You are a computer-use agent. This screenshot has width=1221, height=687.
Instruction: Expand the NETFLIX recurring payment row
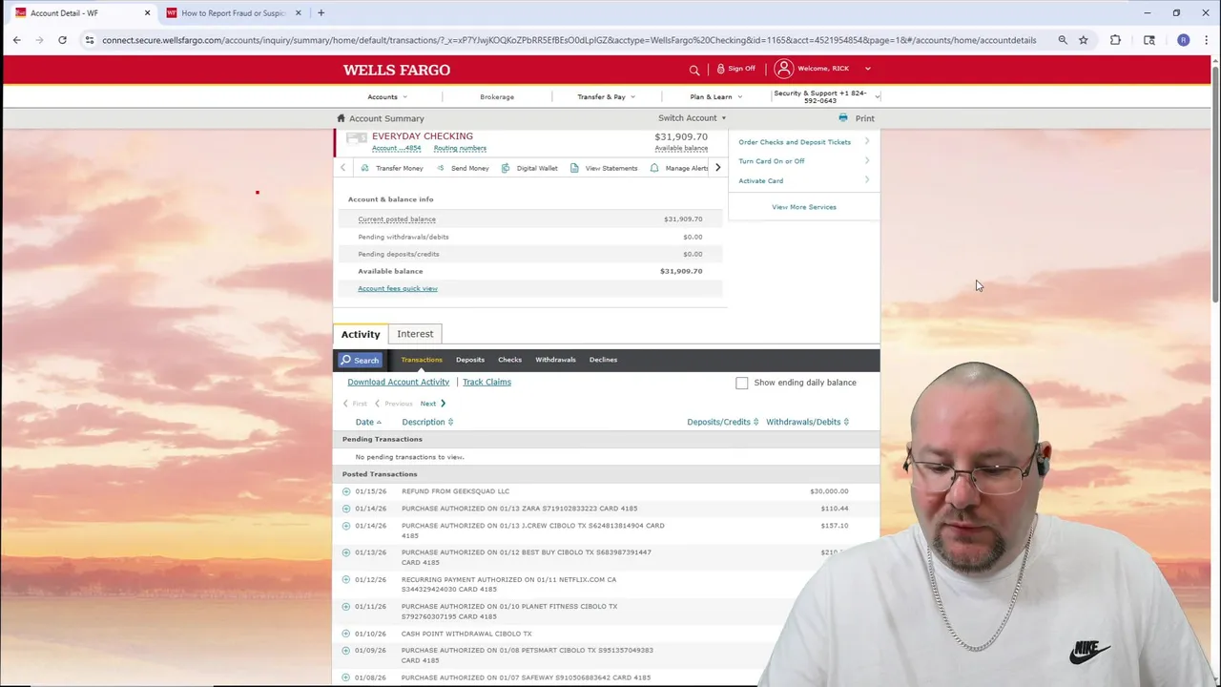(346, 579)
